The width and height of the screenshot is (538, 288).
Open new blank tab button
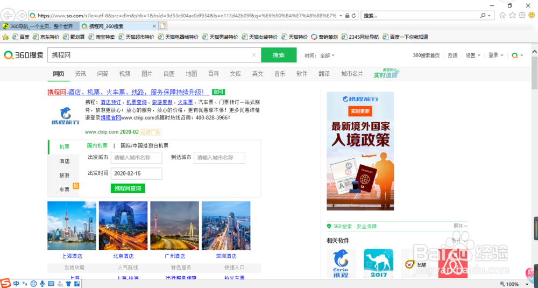[x=162, y=26]
